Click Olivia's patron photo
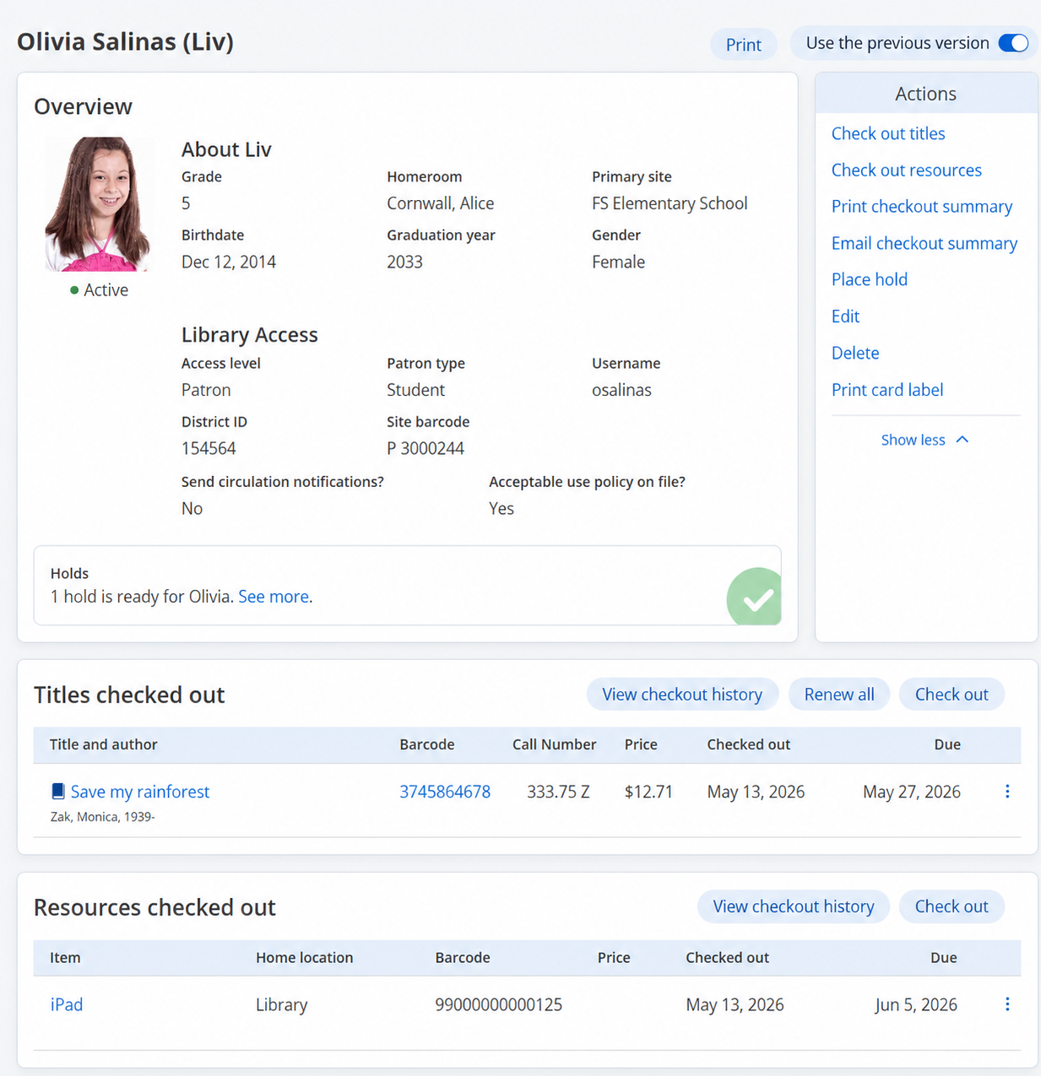Screen dimensions: 1041x1076 99,204
